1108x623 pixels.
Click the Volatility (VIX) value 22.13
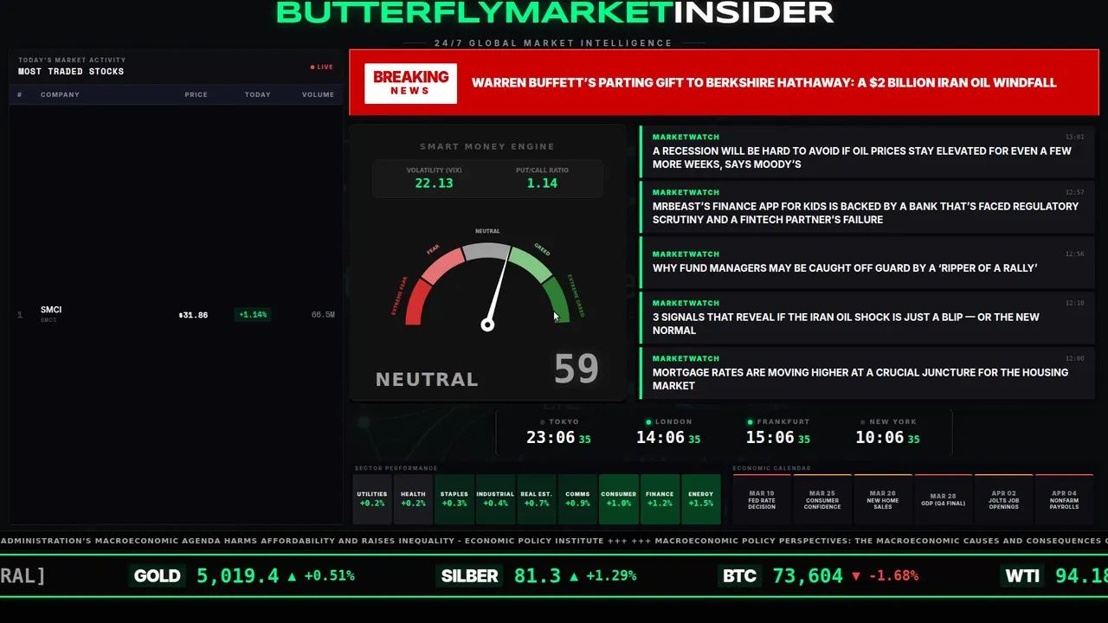434,183
